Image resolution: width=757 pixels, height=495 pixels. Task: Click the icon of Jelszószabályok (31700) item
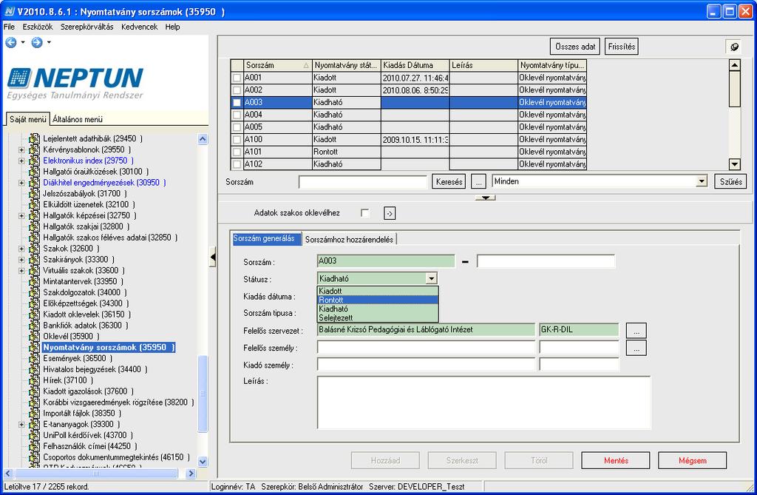34,193
